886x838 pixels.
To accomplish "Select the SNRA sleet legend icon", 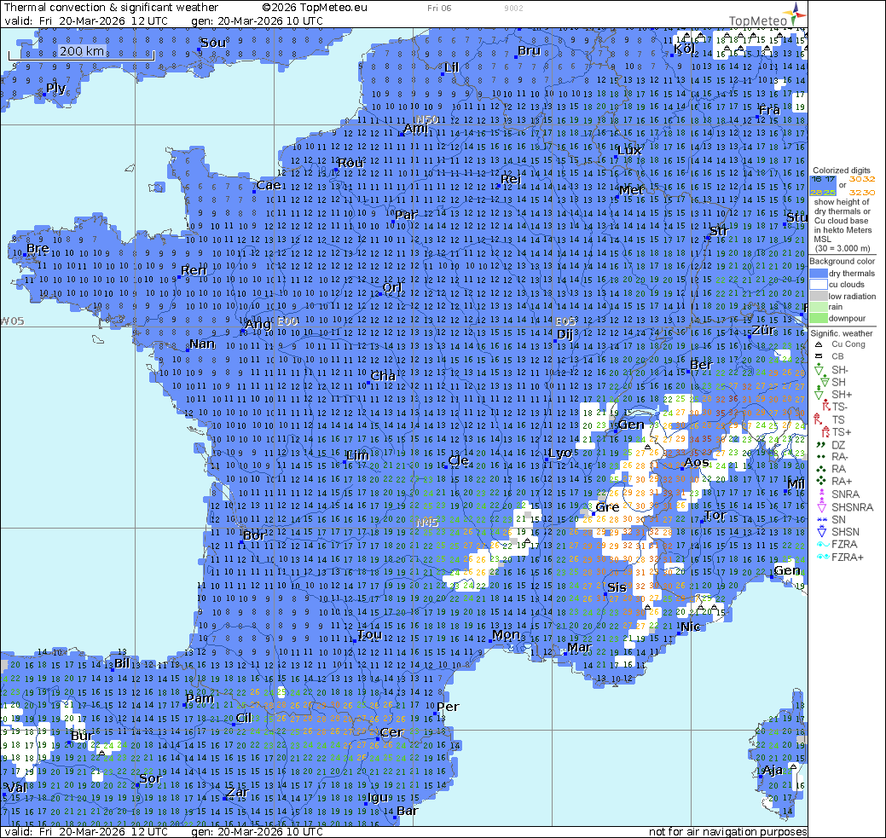I will click(x=819, y=494).
